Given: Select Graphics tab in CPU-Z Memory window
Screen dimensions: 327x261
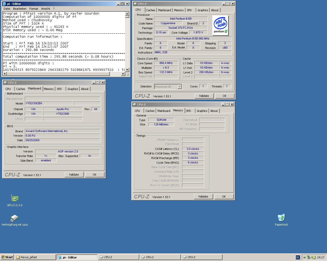Looking at the screenshot, I should 202,111.
